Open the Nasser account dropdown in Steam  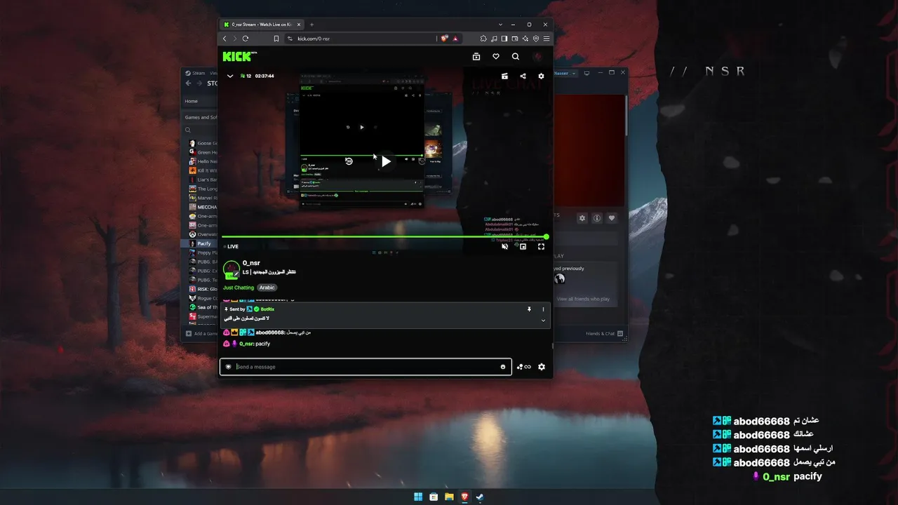coord(565,73)
